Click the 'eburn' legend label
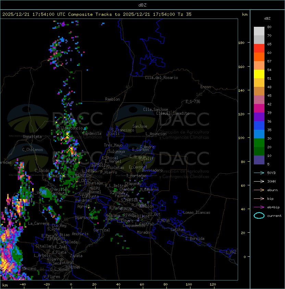 (x=272, y=190)
